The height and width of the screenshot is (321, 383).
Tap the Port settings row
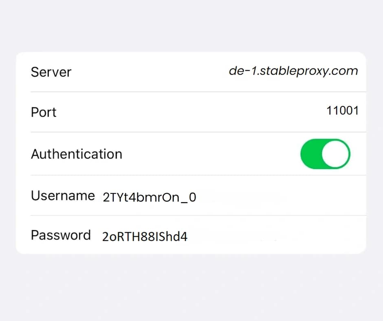191,112
